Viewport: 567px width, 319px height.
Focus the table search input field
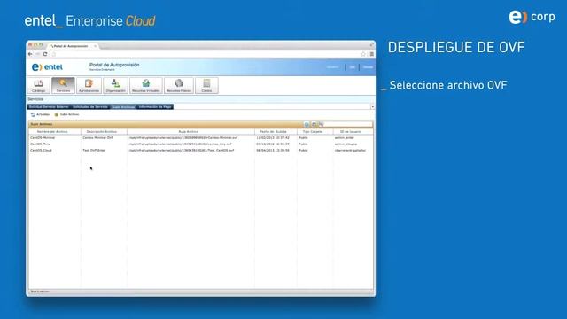[348, 124]
